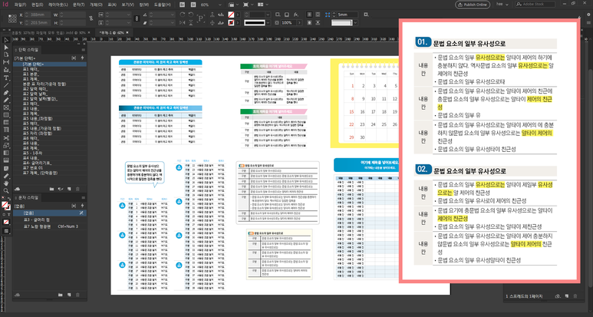
Task: Open the 문자(T) menu
Action: coord(79,5)
